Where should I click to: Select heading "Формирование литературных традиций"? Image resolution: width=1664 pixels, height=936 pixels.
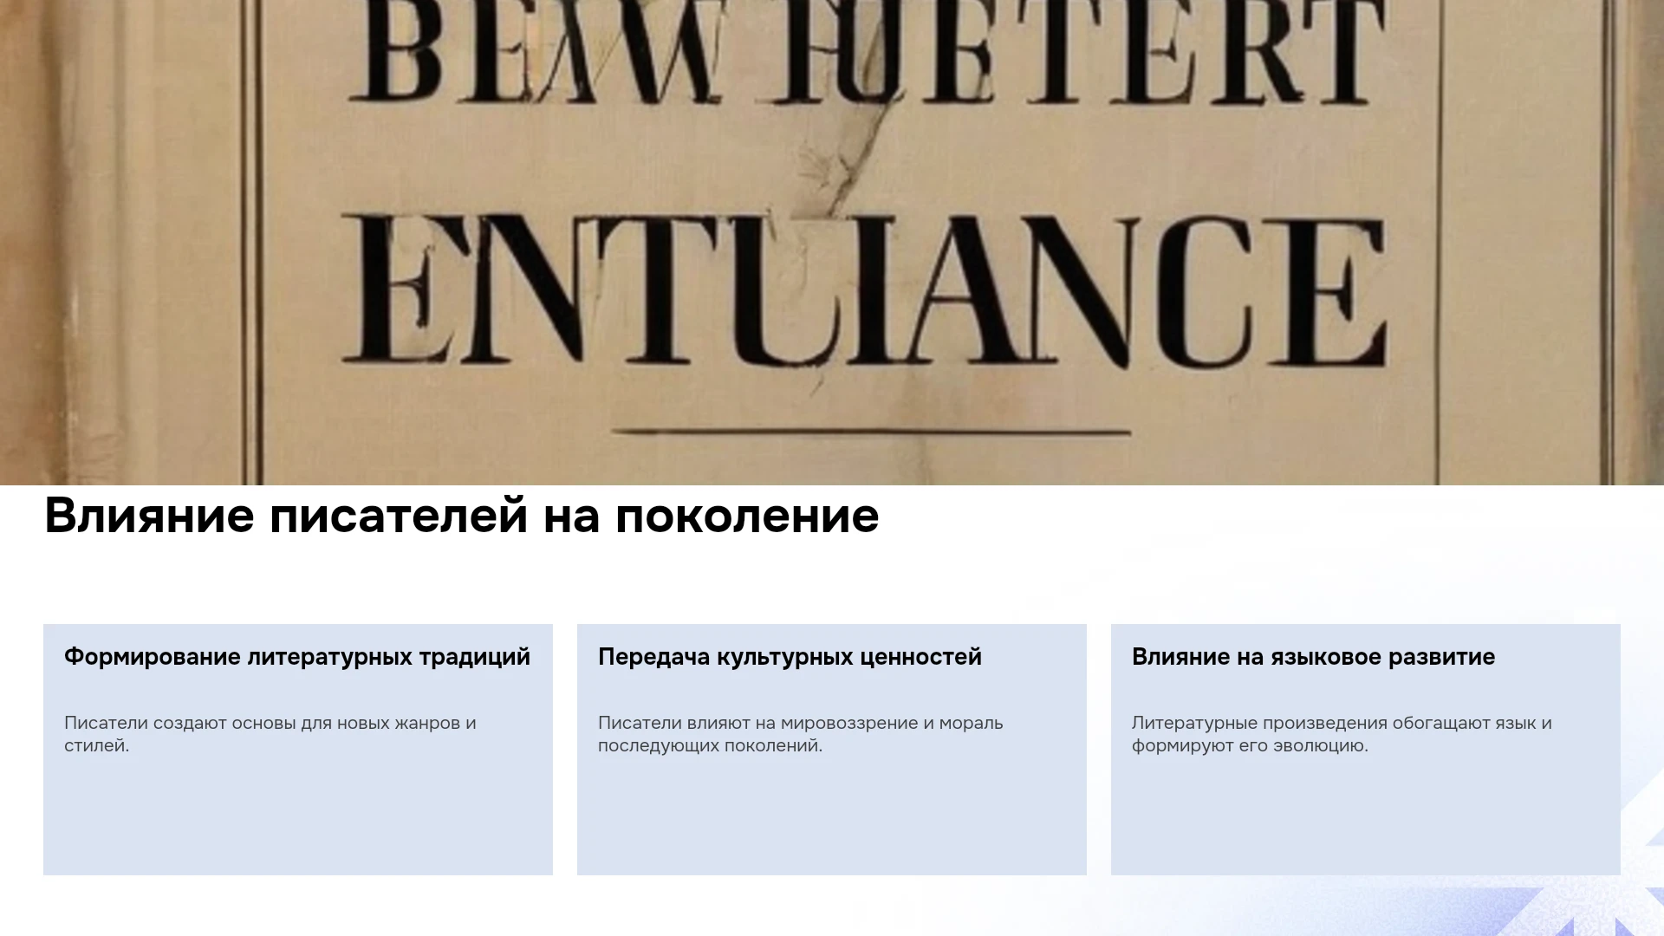297,657
